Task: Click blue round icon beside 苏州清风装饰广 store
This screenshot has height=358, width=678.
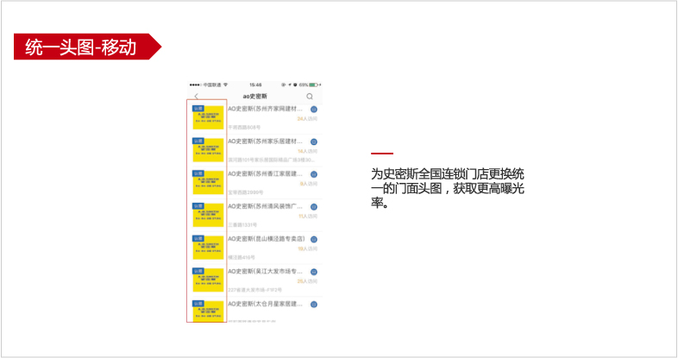Action: pyautogui.click(x=314, y=207)
